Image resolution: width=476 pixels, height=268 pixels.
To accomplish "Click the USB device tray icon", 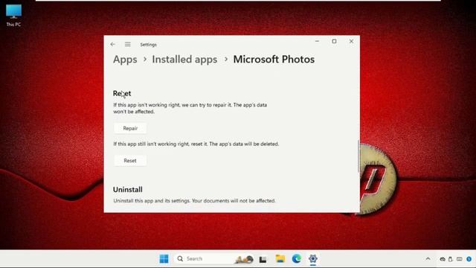I will (451, 259).
